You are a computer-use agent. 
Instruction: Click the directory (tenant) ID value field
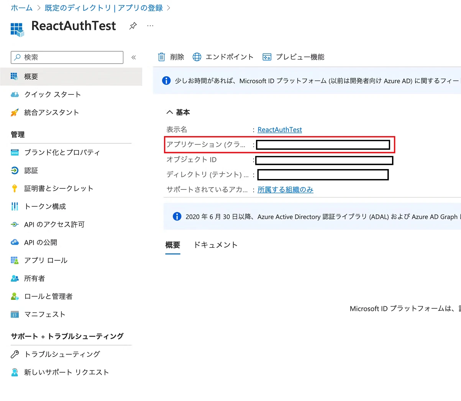[x=323, y=175]
